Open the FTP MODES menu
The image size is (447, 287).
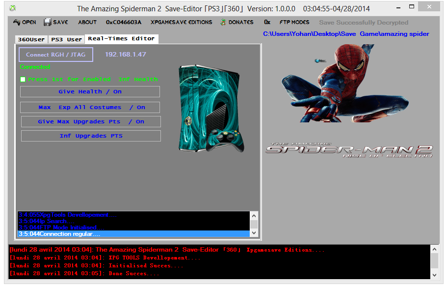tap(294, 23)
